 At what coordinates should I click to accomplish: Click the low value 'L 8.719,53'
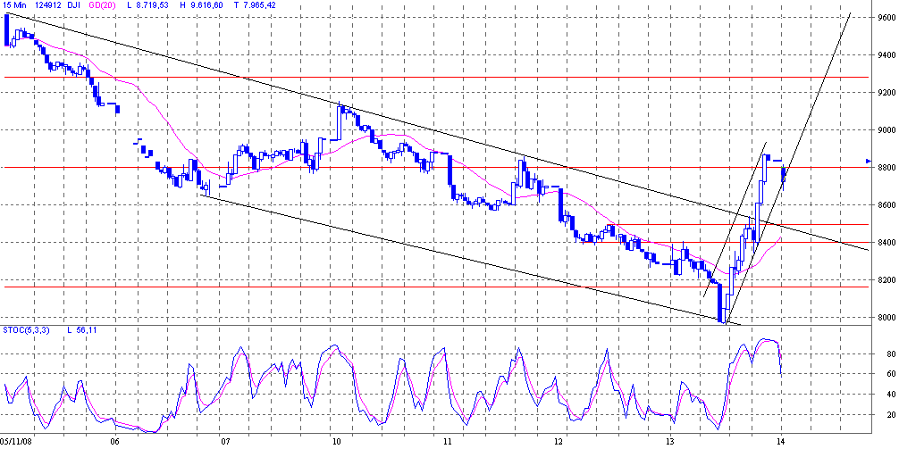click(148, 4)
